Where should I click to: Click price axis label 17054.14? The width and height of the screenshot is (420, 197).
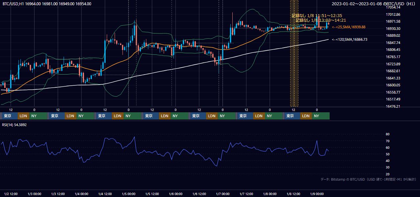coord(393,7)
